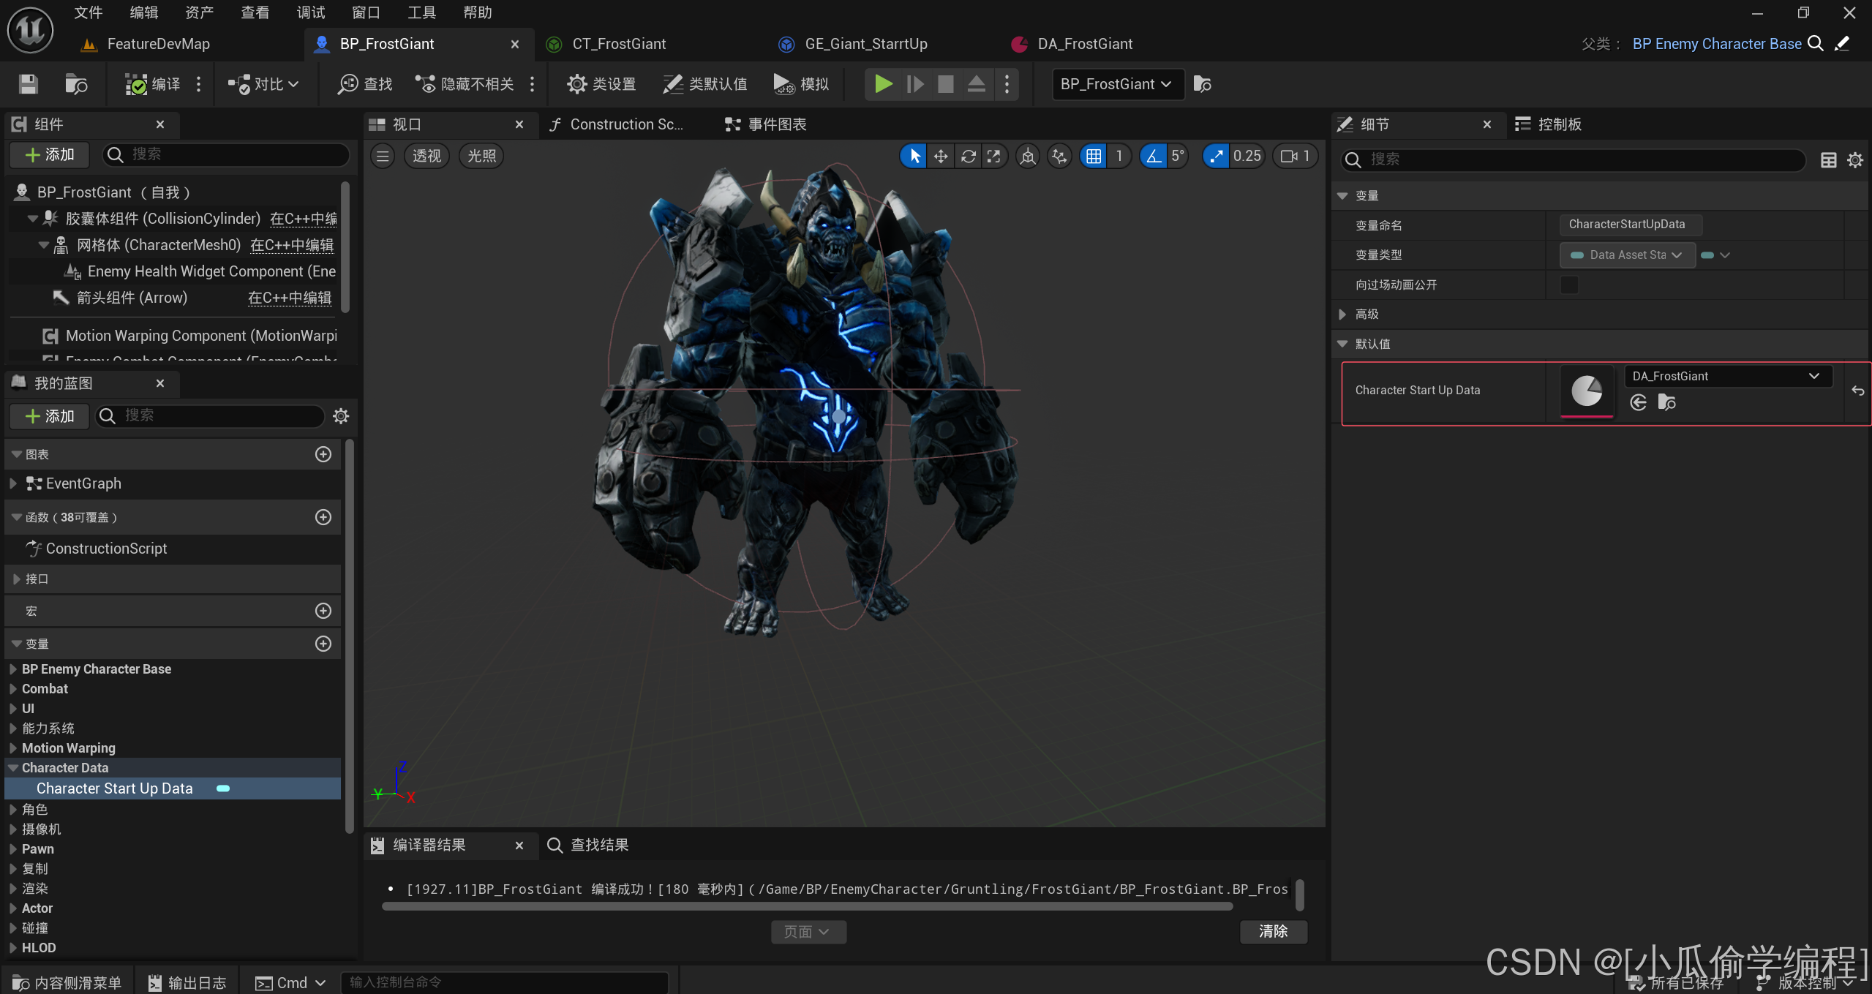1872x994 pixels.
Task: Add a new function with plus icon
Action: pos(323,517)
